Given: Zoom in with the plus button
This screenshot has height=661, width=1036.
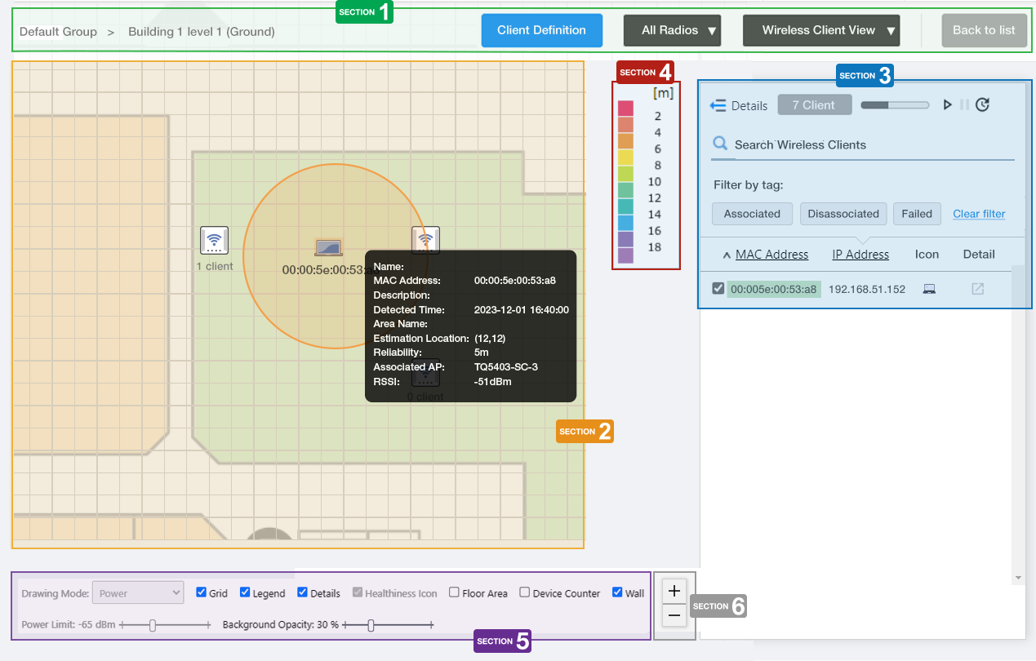Looking at the screenshot, I should click(x=674, y=591).
